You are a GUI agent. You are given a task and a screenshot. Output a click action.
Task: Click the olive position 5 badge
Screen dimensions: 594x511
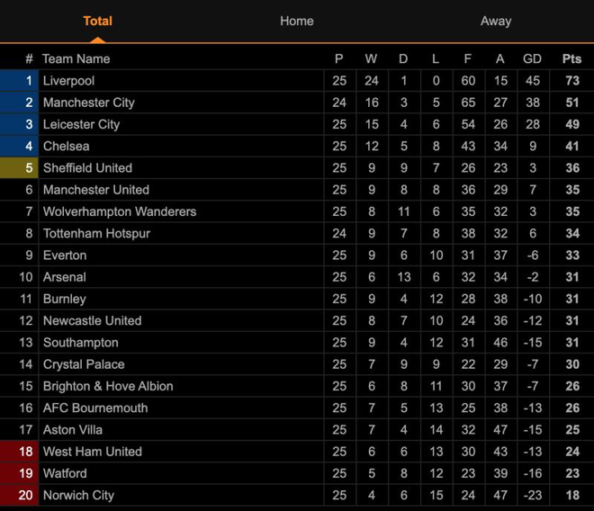[x=20, y=168]
